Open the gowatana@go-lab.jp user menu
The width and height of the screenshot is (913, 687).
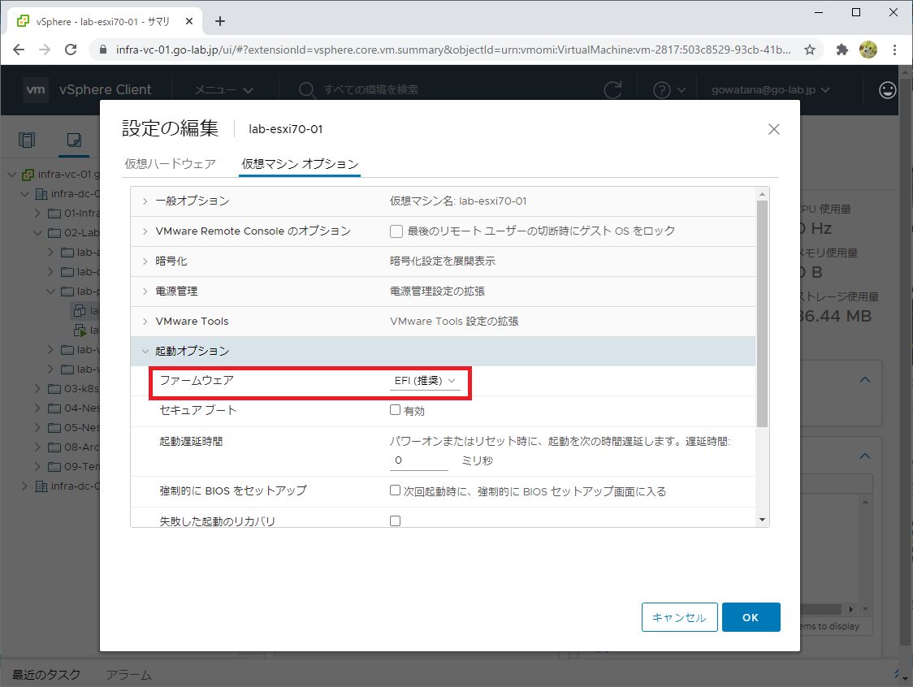tap(770, 89)
